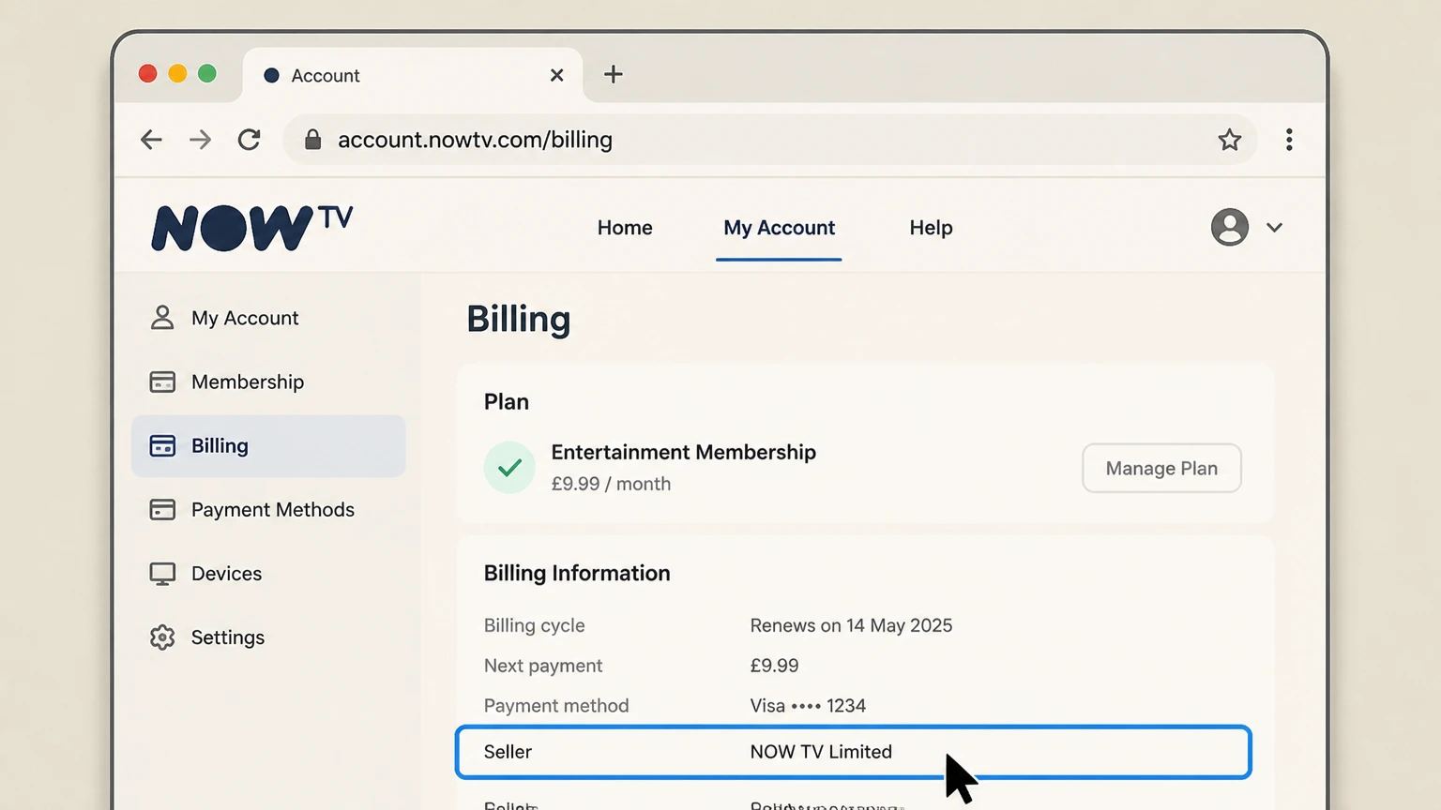Select My Account in top navigation

coord(779,228)
